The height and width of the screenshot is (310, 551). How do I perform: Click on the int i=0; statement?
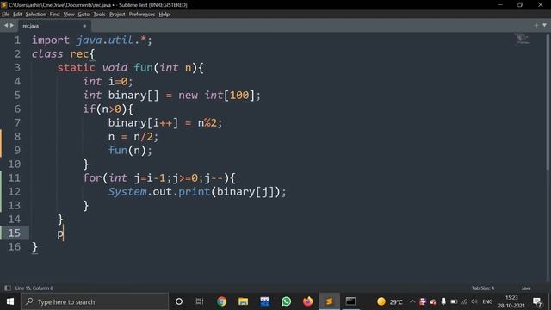[108, 82]
